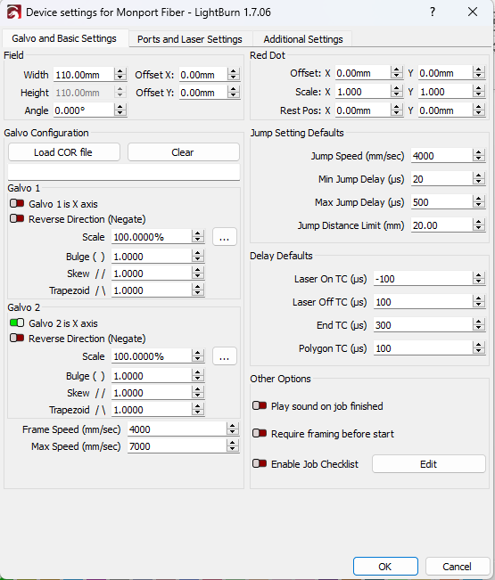Open Galvo 2 scale options ellipsis button

click(225, 356)
